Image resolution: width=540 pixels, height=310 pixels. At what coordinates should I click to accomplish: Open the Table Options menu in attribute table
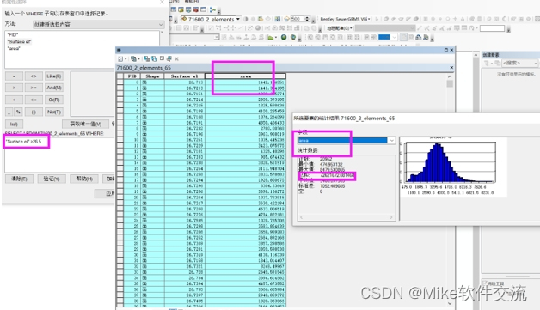(x=121, y=59)
